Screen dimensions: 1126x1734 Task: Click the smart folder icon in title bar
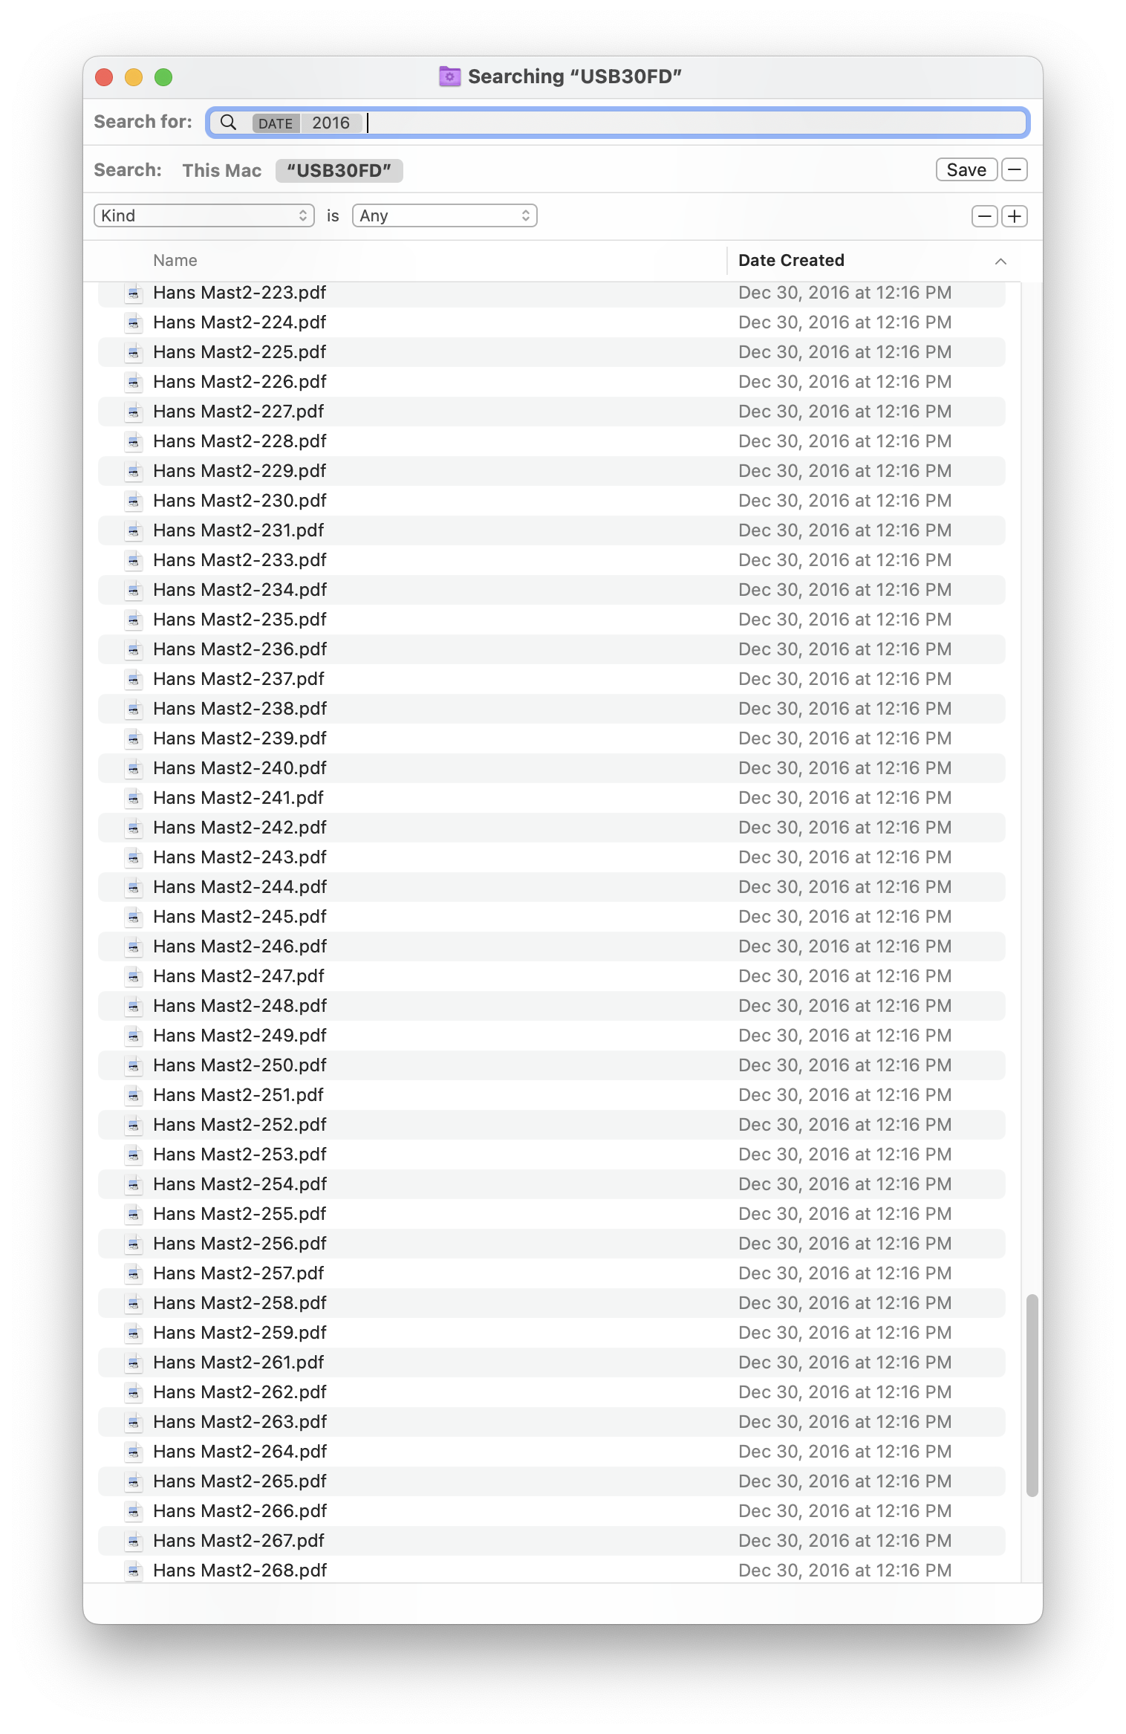click(449, 77)
